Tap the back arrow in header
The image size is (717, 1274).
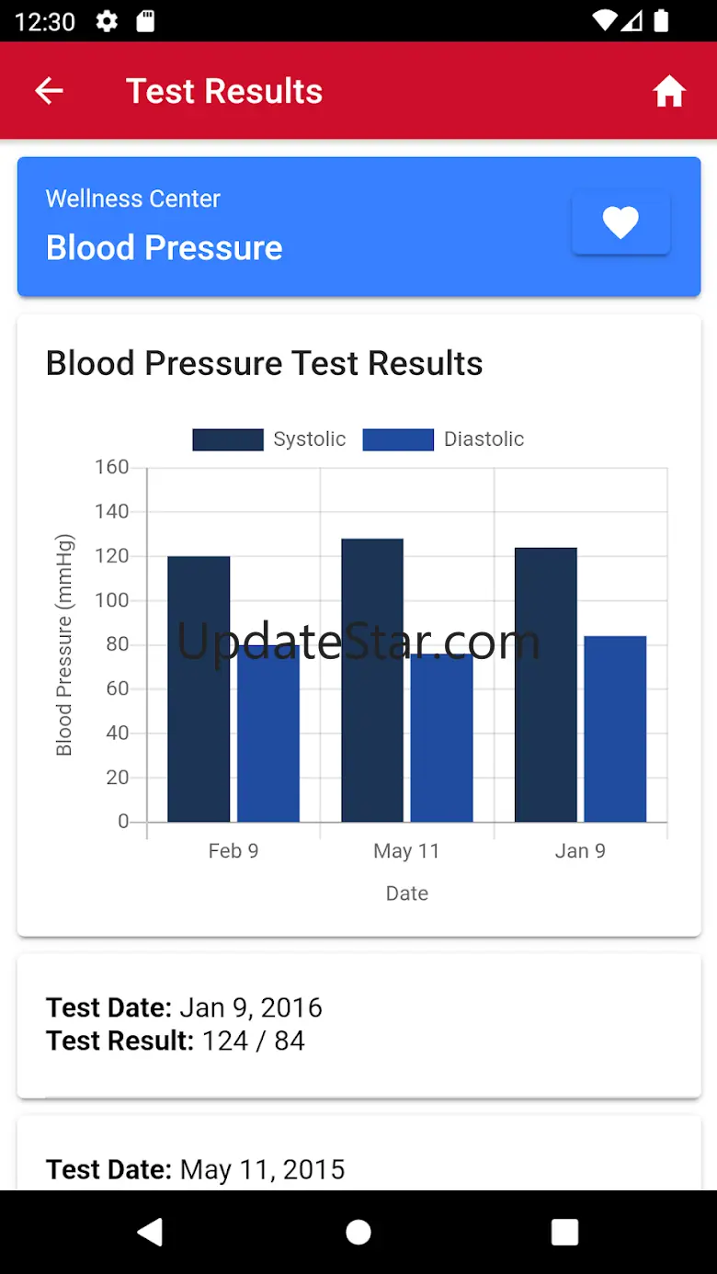(x=49, y=90)
